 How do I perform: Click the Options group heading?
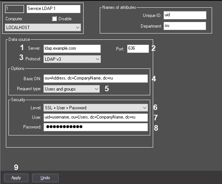(x=18, y=69)
